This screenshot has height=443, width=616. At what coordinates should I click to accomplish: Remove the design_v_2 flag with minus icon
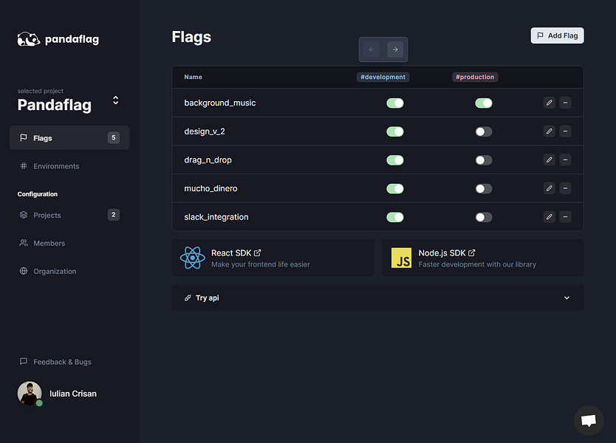[565, 131]
